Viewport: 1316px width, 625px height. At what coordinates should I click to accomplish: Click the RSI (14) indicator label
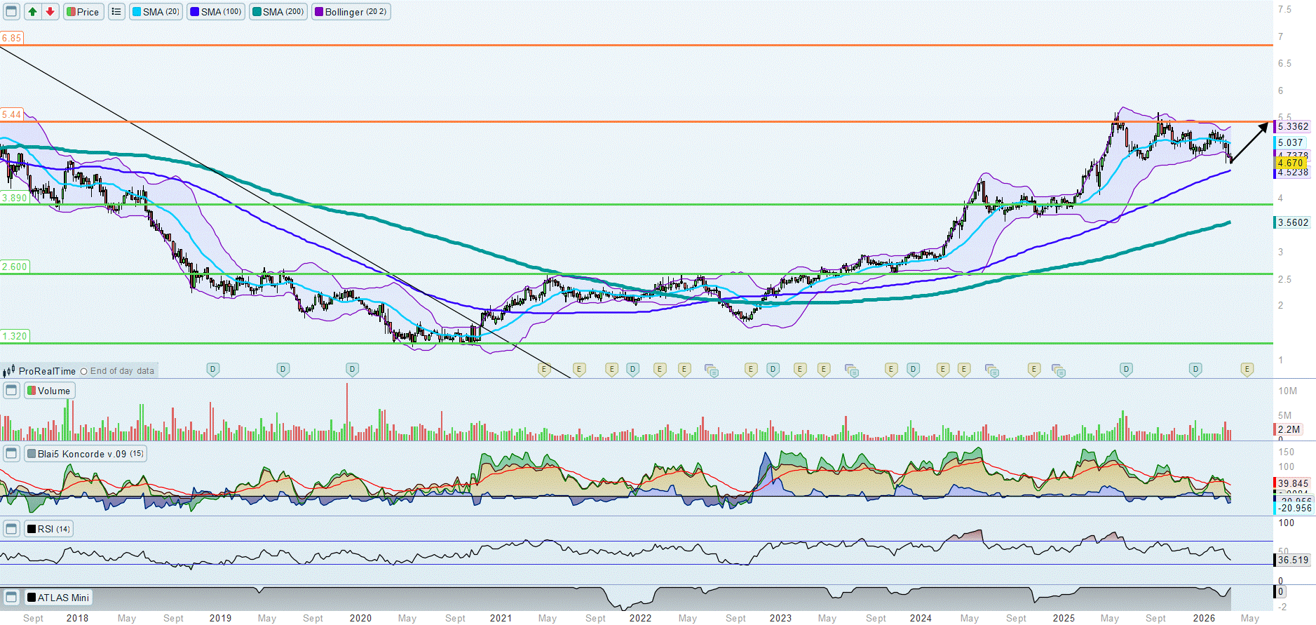[x=49, y=529]
